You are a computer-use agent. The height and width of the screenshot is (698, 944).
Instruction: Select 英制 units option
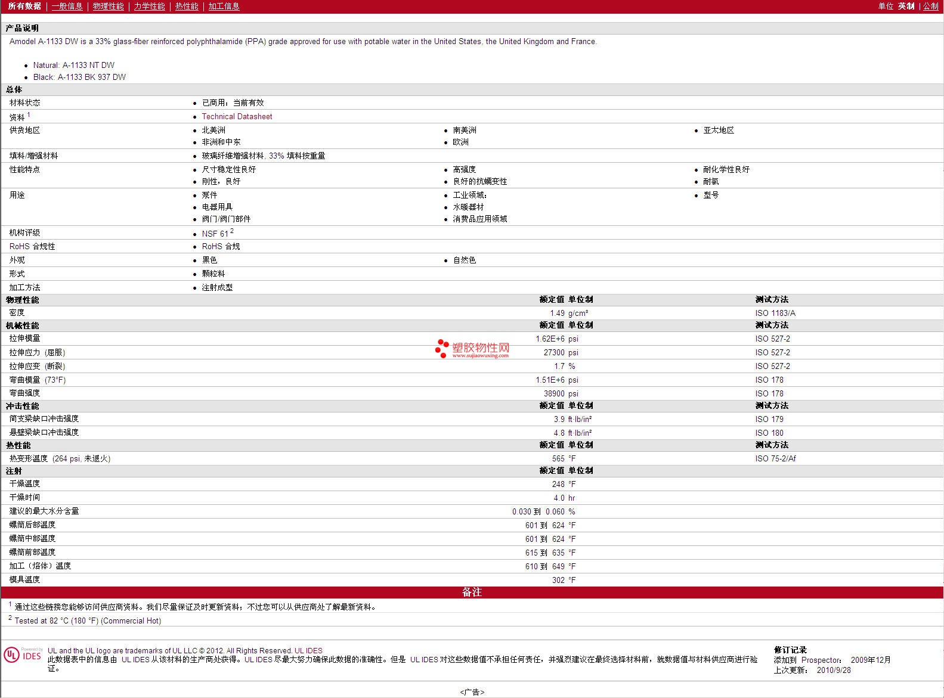coord(906,7)
